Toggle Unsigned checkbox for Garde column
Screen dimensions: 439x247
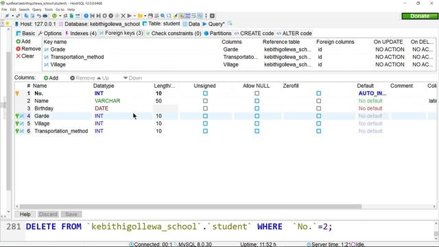point(205,116)
